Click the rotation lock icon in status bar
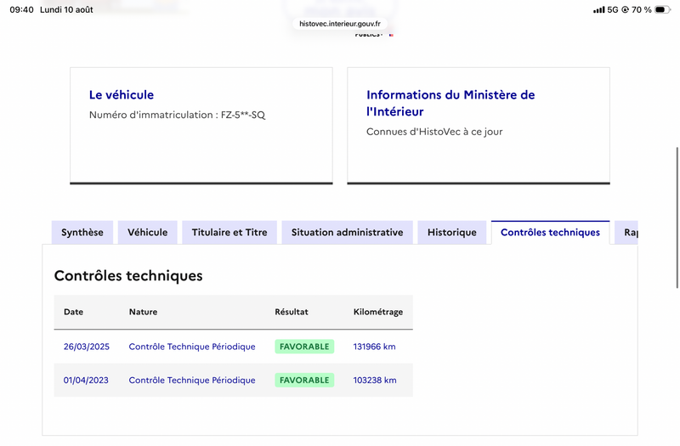Viewport: 680px width, 446px height. 625,9
